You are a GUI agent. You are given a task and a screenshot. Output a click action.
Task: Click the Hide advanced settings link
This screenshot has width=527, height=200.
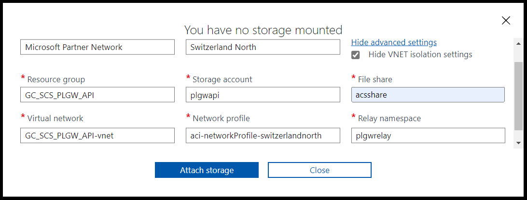tap(394, 42)
